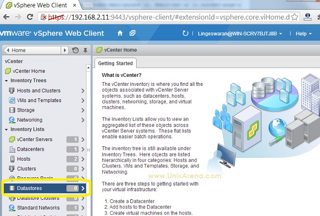Viewport: 320px width, 216px height.
Task: Refresh vSphere client with circular arrow icon
Action: (185, 33)
